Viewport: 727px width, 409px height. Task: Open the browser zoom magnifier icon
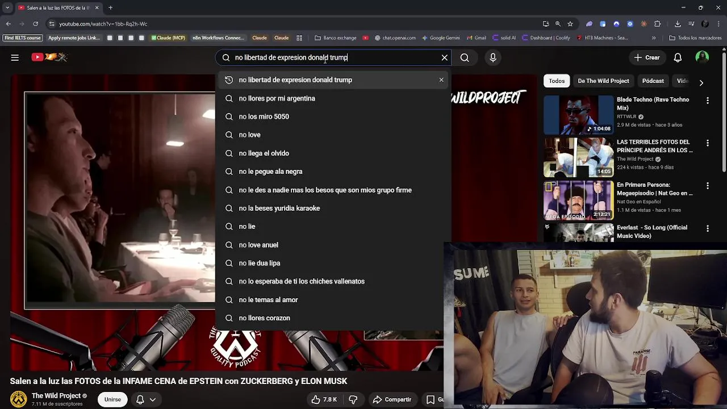click(558, 24)
